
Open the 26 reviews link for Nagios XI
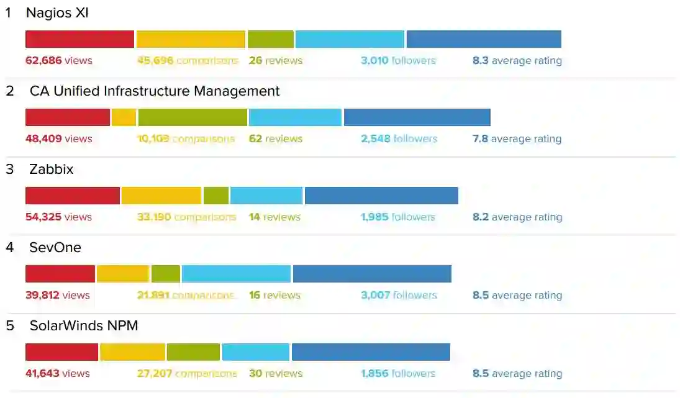point(275,61)
